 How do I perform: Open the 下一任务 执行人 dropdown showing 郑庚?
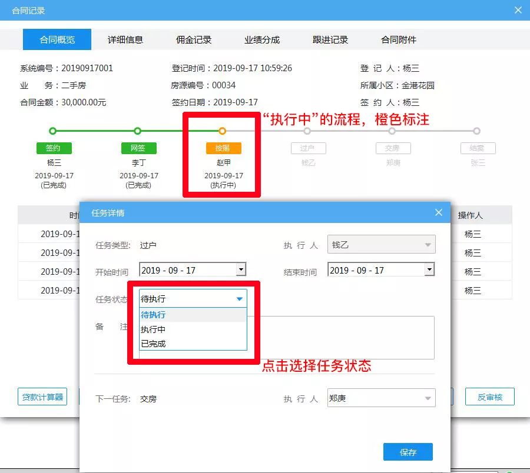click(380, 398)
